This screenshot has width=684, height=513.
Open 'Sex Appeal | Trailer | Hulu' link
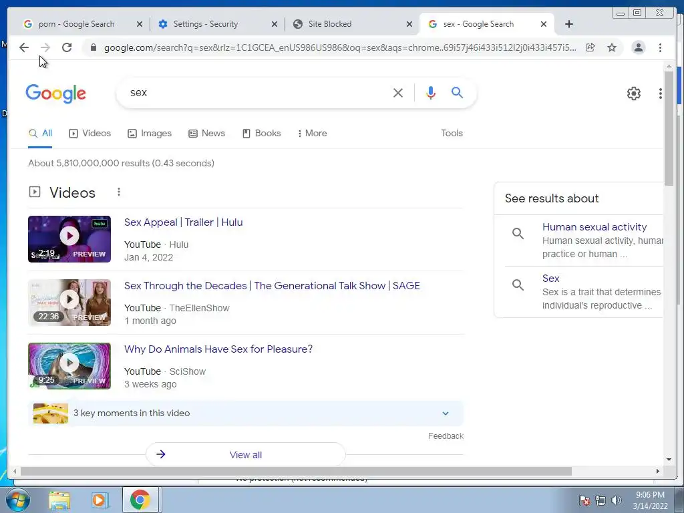click(x=183, y=222)
